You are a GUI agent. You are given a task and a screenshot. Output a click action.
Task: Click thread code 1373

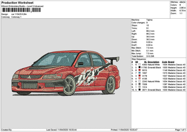[165, 73]
